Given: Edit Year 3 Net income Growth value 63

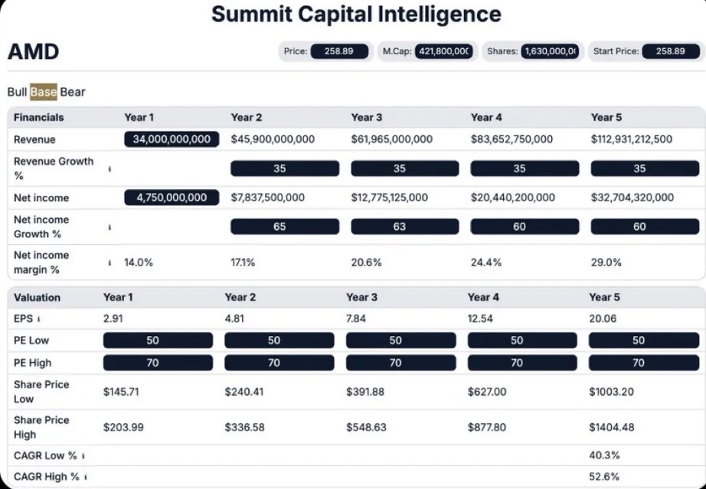Looking at the screenshot, I should click(x=404, y=227).
